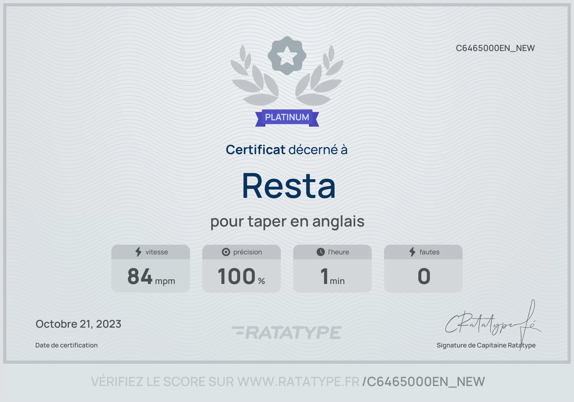
Task: Click the "Date de certification" caption
Action: click(66, 345)
